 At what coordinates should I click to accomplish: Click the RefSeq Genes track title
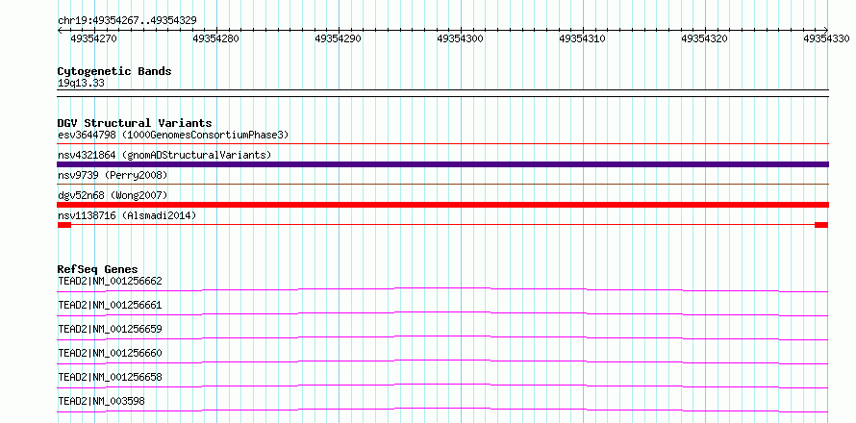pos(98,269)
